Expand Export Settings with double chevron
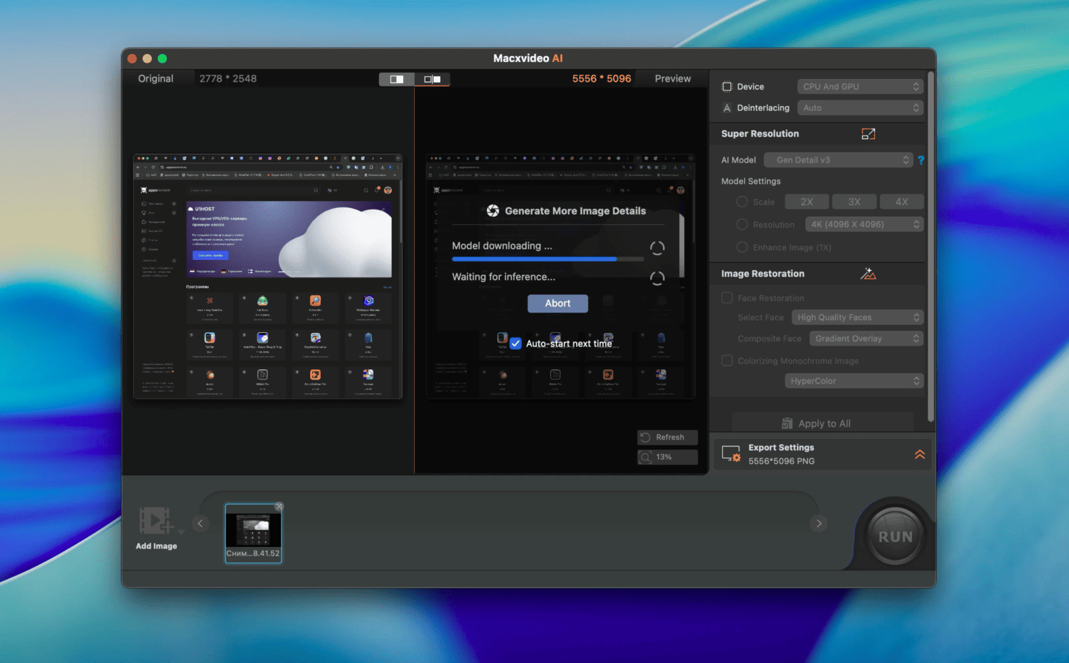The width and height of the screenshot is (1069, 663). pyautogui.click(x=920, y=454)
